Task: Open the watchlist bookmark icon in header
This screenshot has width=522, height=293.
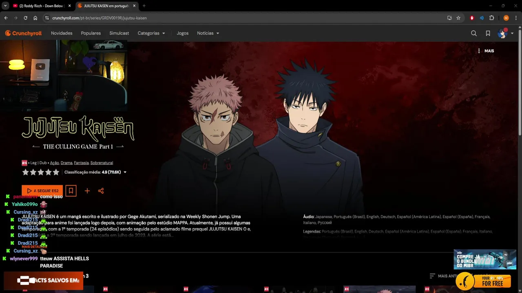Action: point(488,33)
